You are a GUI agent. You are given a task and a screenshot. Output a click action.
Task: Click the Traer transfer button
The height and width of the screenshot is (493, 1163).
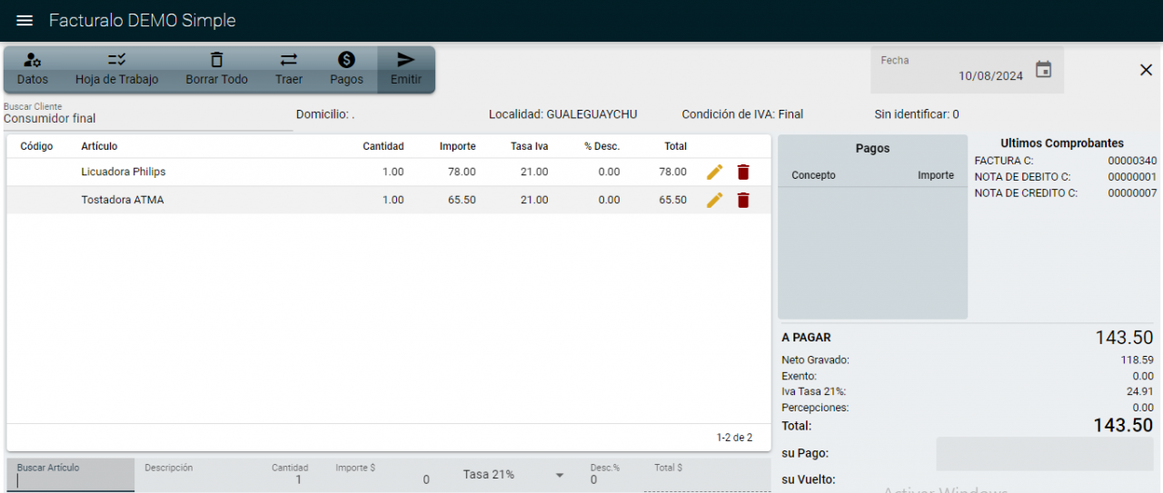289,70
